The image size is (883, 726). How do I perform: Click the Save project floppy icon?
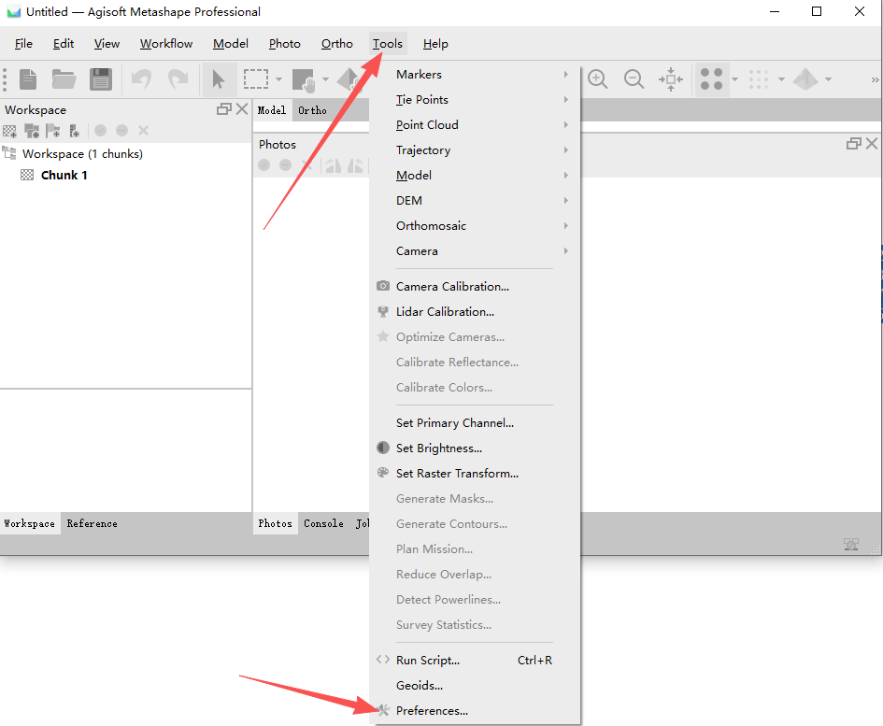click(x=100, y=79)
